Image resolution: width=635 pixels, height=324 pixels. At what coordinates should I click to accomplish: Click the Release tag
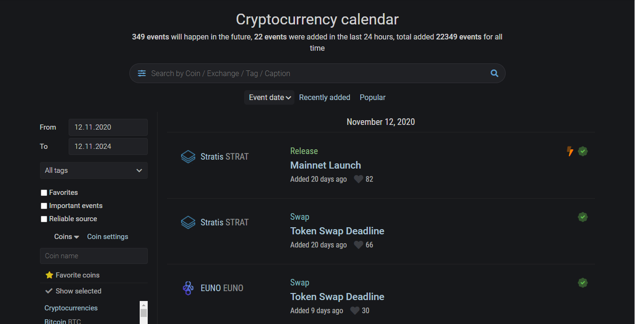point(304,151)
